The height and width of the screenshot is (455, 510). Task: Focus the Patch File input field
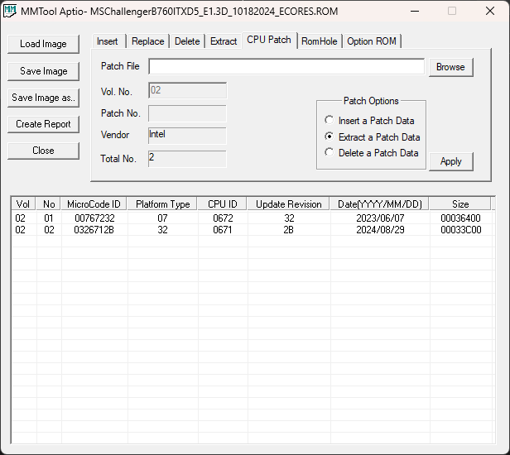click(x=286, y=67)
